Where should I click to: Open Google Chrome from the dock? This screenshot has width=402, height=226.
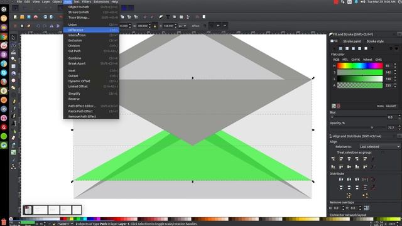point(4,36)
